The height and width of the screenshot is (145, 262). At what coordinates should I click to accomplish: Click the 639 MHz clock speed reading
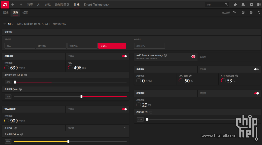tap(17, 68)
